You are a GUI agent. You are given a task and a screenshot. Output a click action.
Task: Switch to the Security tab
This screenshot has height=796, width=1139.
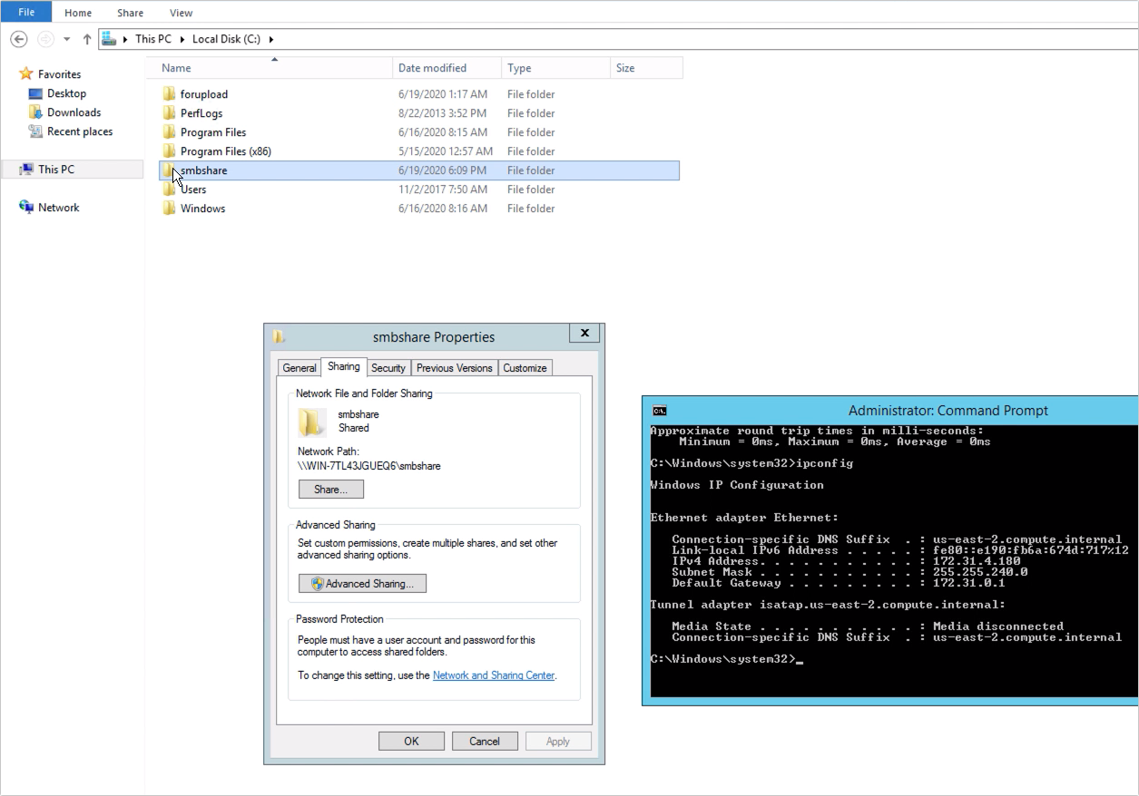point(388,367)
